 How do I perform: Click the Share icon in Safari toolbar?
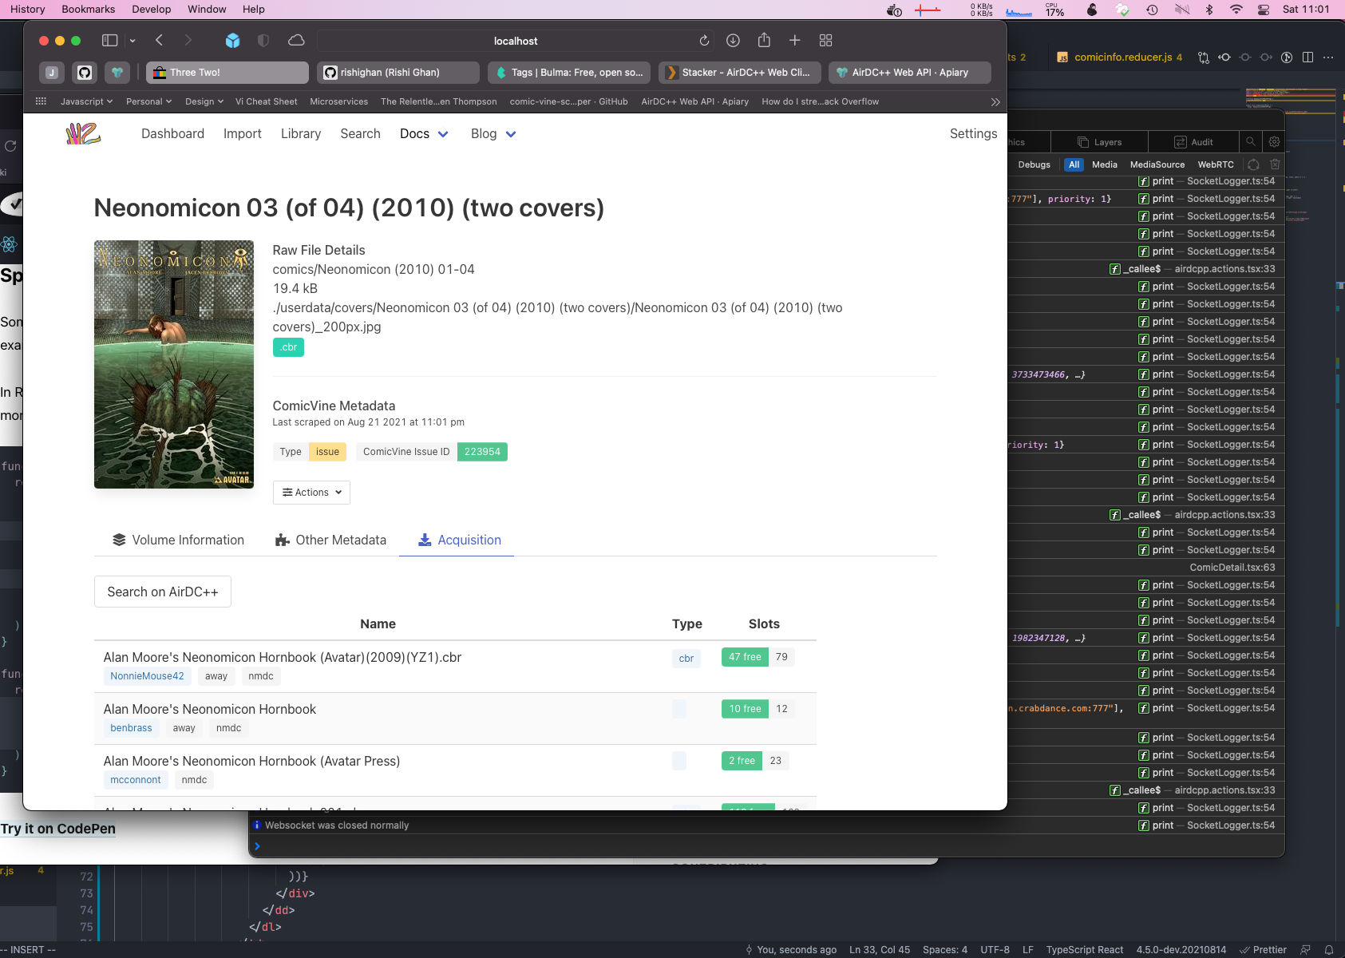coord(764,41)
